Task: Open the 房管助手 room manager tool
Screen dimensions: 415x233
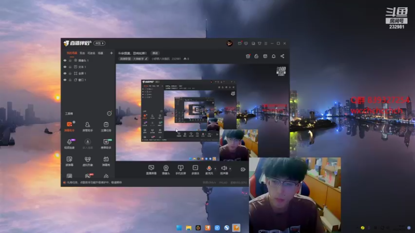Action: (x=88, y=126)
